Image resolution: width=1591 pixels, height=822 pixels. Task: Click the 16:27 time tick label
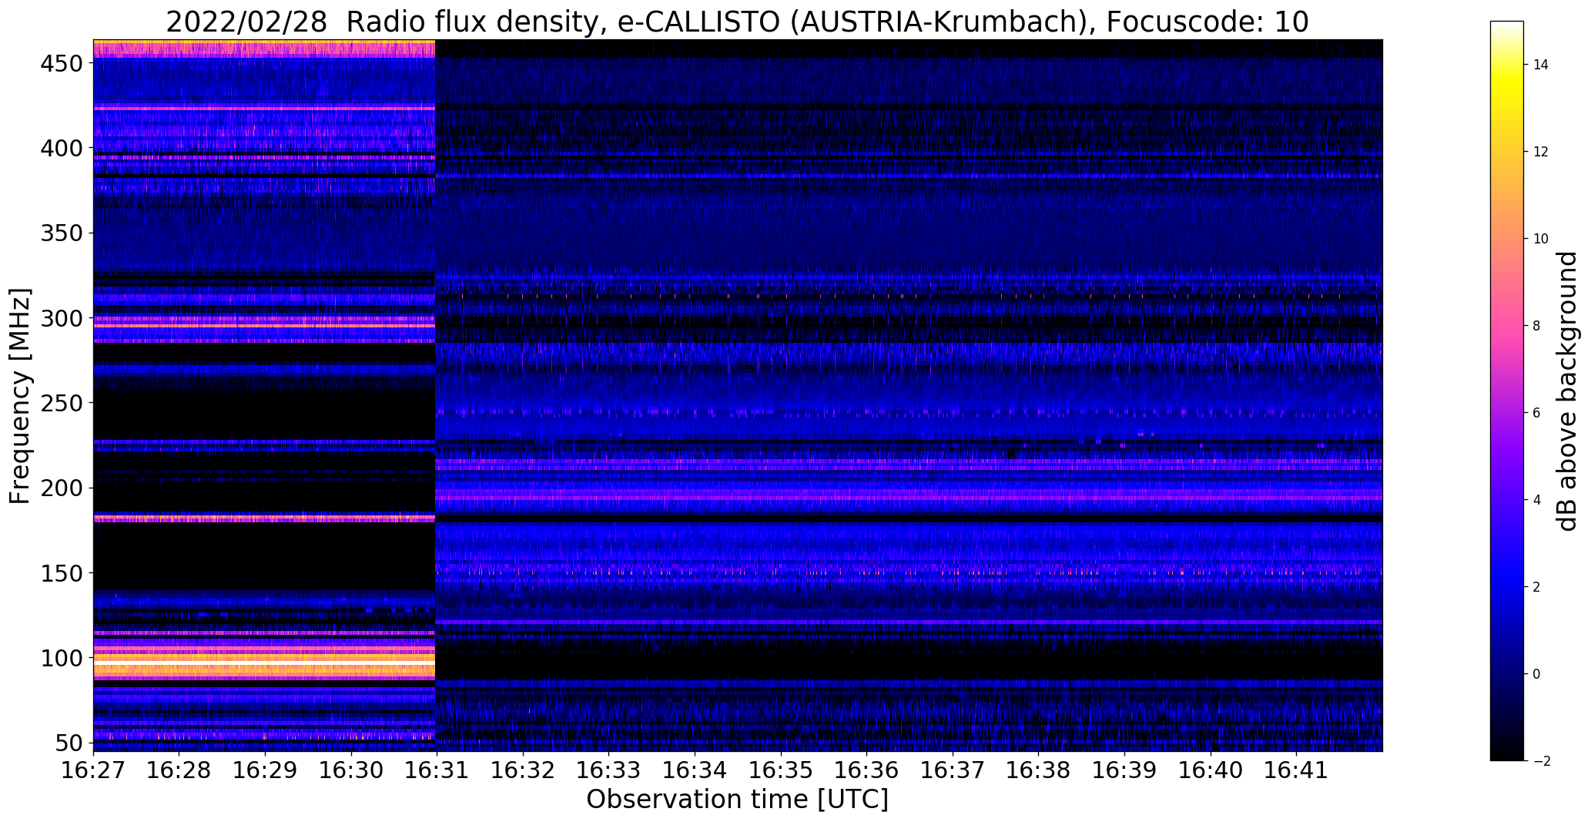pyautogui.click(x=93, y=770)
